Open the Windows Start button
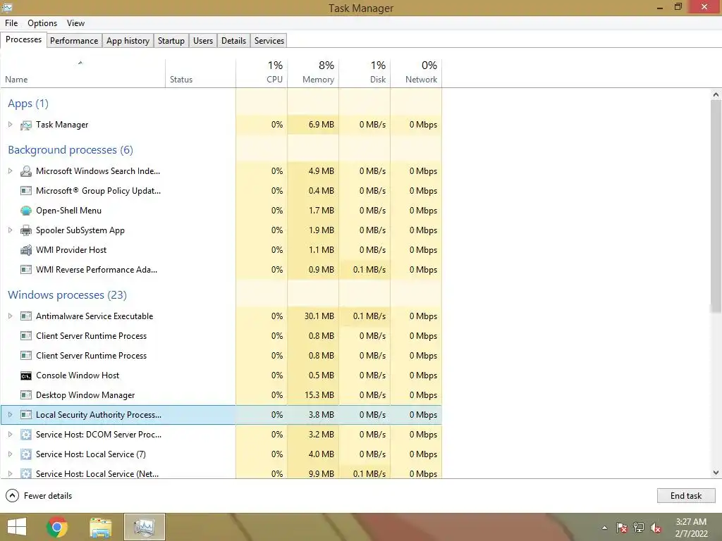The width and height of the screenshot is (722, 541). point(17,527)
